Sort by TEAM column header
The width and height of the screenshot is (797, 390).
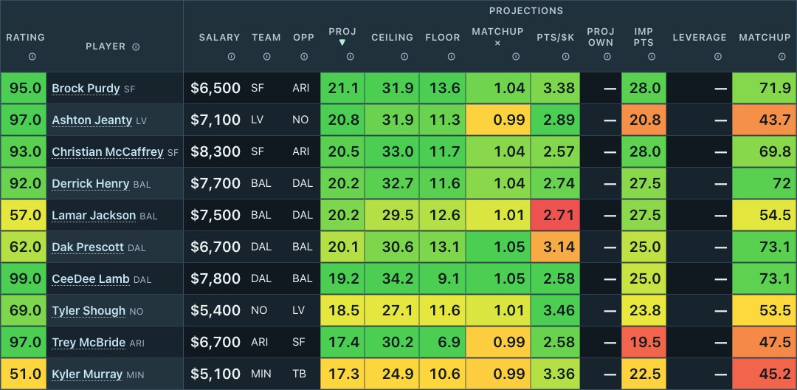coord(266,37)
